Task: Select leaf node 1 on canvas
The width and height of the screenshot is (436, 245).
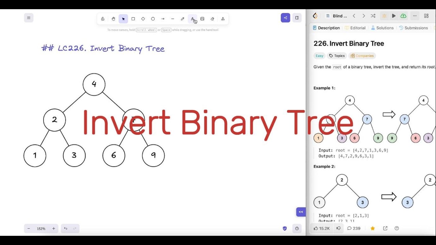Action: (35, 156)
